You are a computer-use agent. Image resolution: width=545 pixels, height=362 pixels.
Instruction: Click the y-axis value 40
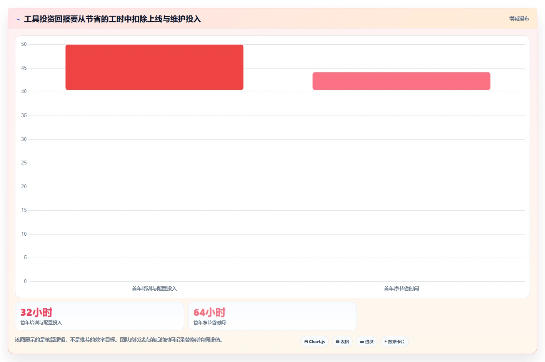coord(24,92)
